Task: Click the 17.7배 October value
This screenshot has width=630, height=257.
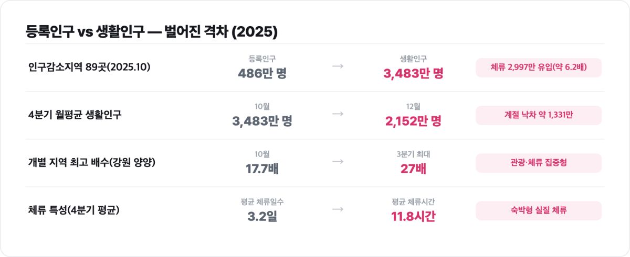Action: 262,169
